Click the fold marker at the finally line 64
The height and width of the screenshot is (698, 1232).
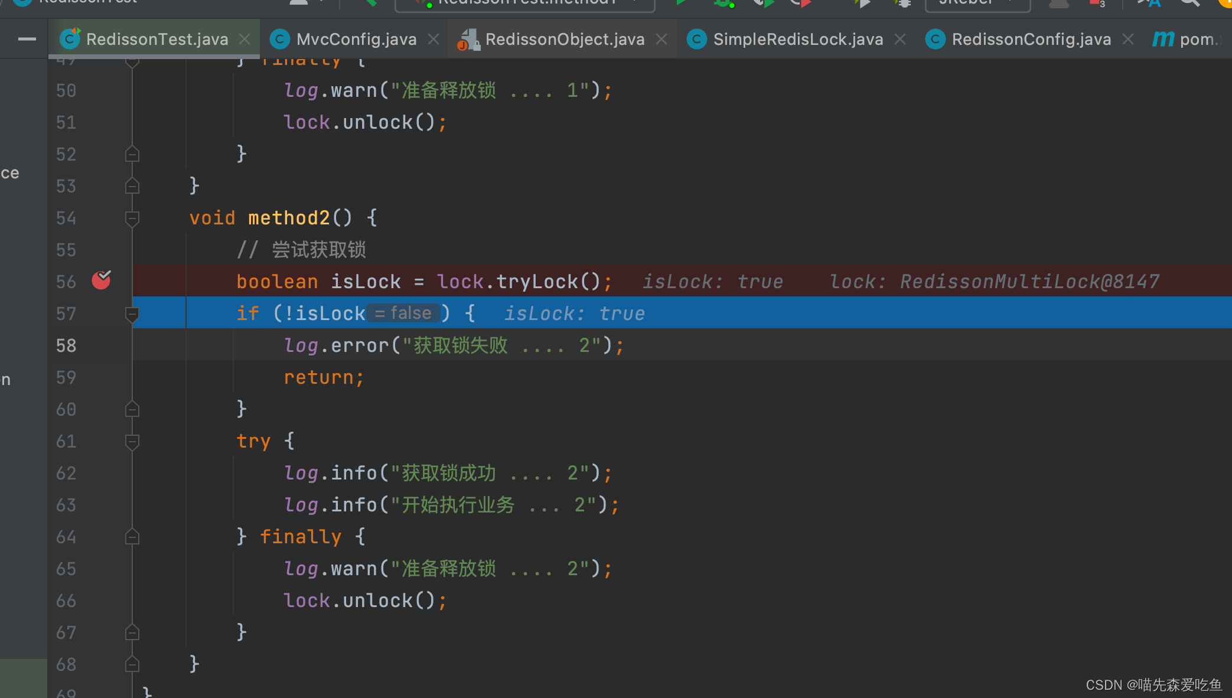pos(132,537)
